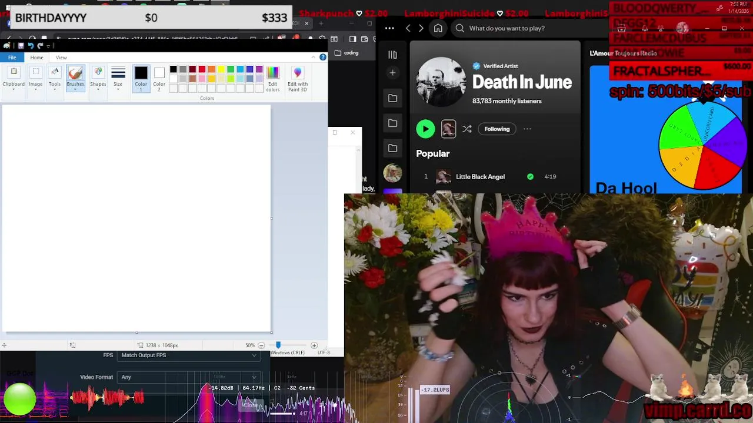Pick the red color swatch in Paint palette
The width and height of the screenshot is (753, 423).
tap(202, 69)
